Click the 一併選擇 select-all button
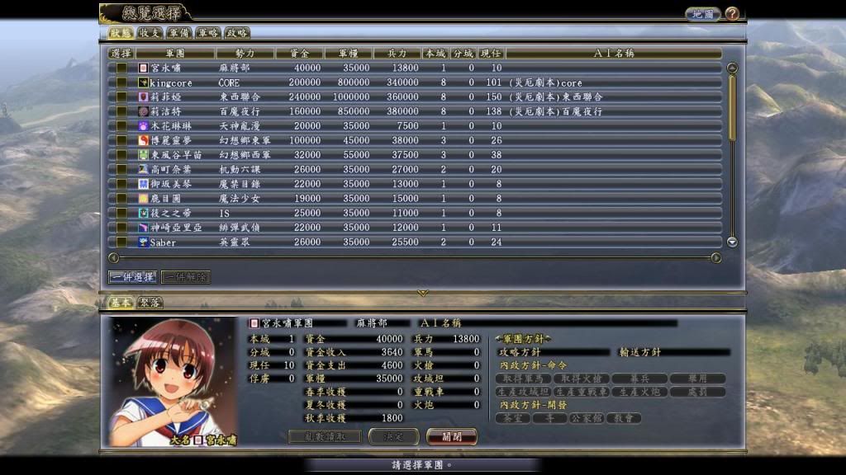The height and width of the screenshot is (475, 846). click(x=132, y=277)
